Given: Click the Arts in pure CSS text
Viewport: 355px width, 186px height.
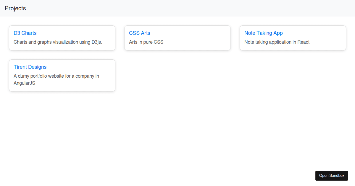Looking at the screenshot, I should click(x=146, y=42).
